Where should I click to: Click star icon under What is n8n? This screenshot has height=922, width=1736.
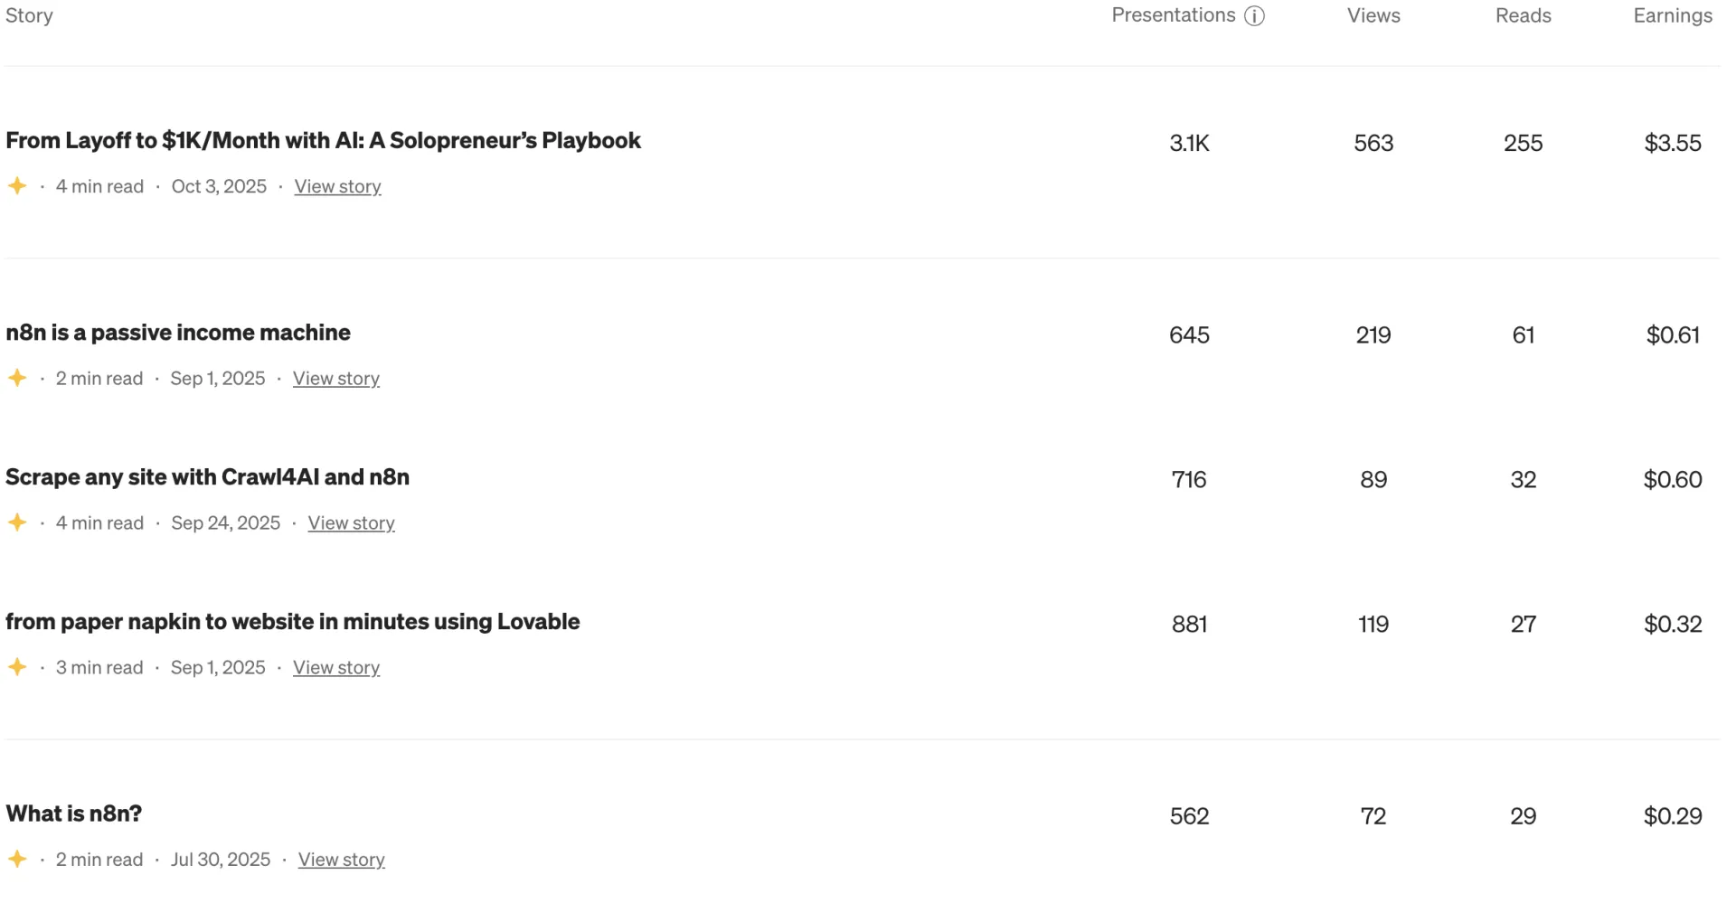pos(17,859)
